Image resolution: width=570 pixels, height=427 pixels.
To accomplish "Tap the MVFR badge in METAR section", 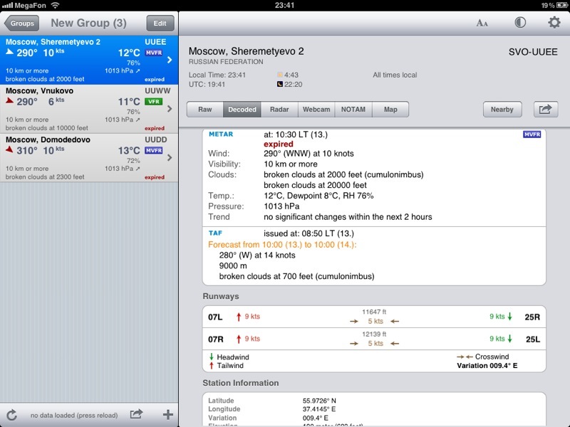I will pos(532,135).
